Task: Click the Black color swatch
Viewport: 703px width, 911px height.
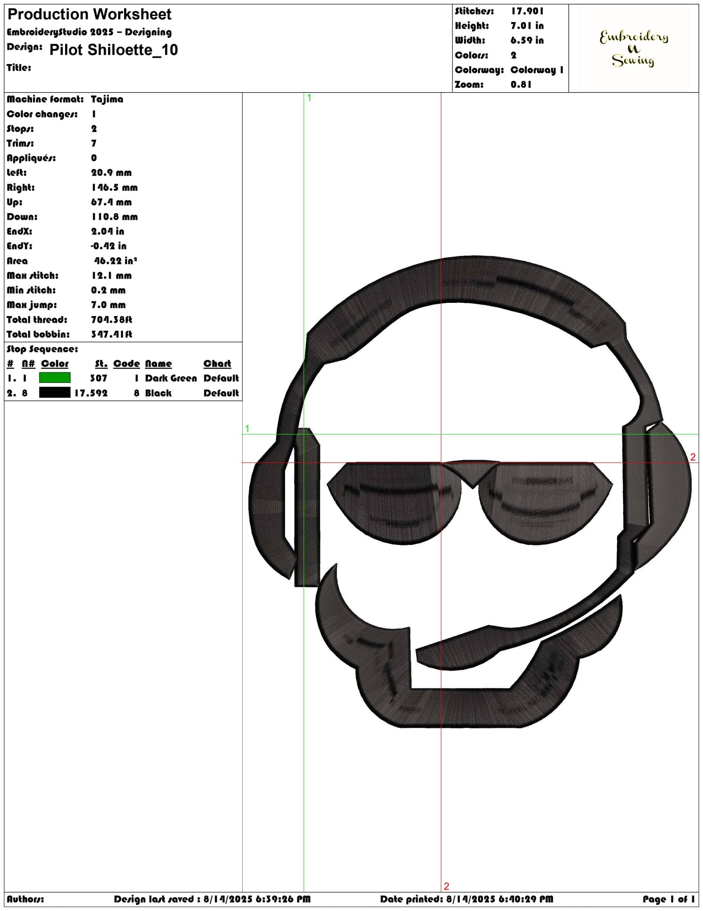Action: pos(55,393)
